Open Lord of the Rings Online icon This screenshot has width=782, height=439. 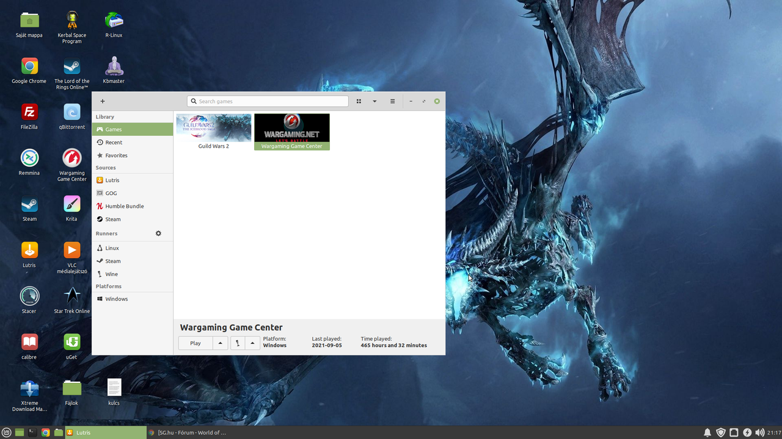coord(72,66)
